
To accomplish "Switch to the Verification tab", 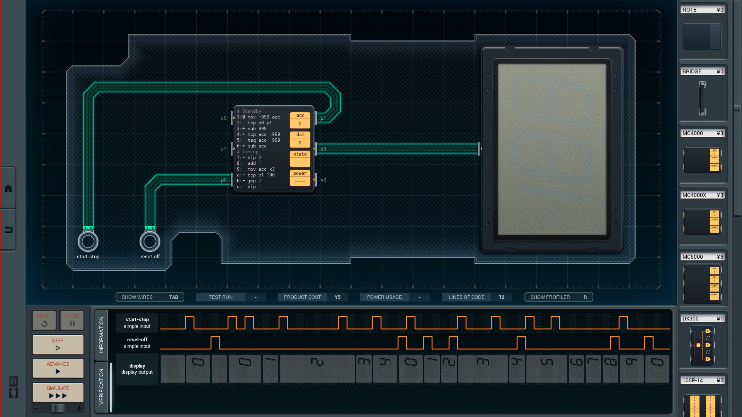I will 101,386.
